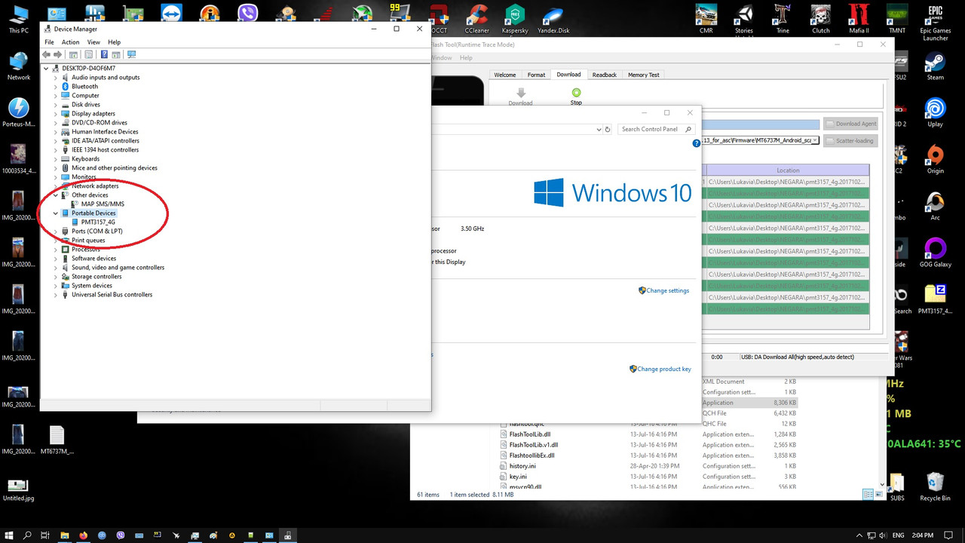Collapse the Other devices node

(x=56, y=195)
